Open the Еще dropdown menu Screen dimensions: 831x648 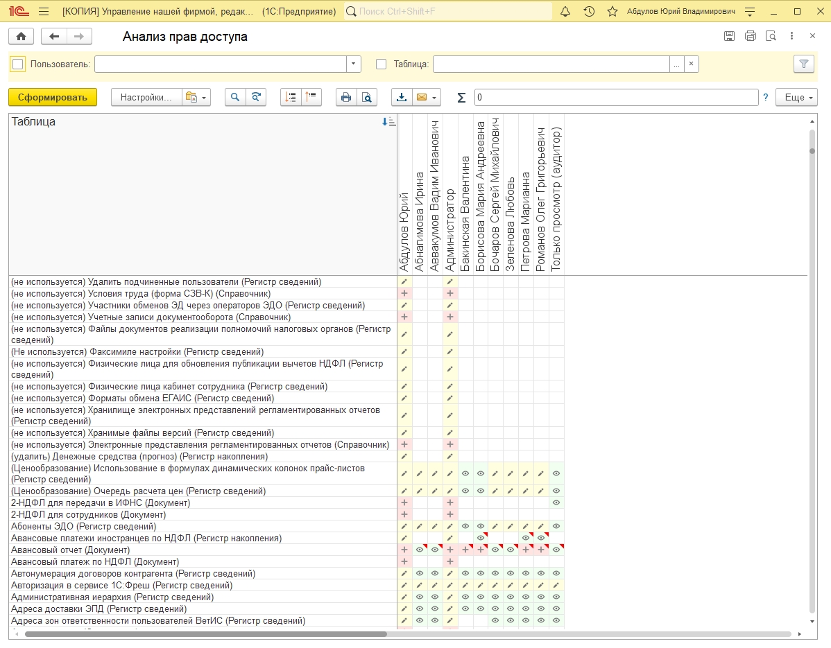(x=796, y=98)
